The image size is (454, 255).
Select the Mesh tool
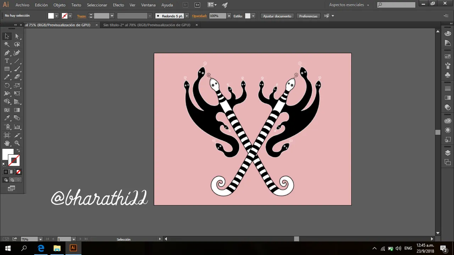pyautogui.click(x=7, y=110)
